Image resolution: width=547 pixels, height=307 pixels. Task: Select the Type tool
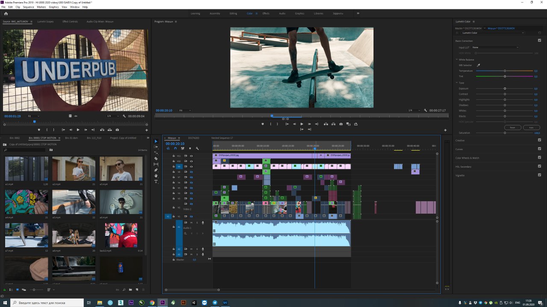tap(156, 182)
